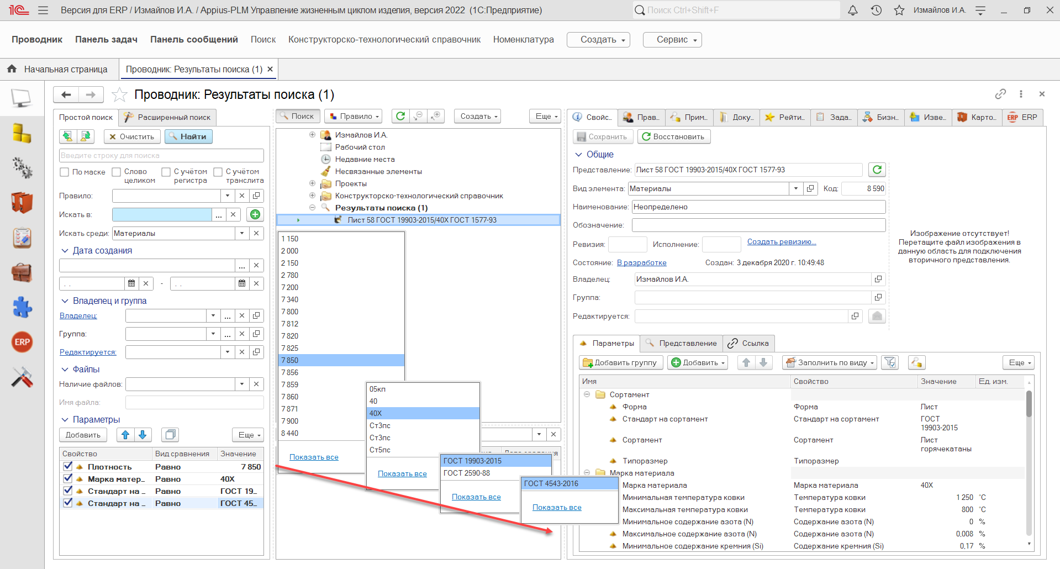Open Искать среди dropdown arrow
Viewport: 1060px width, 569px height.
click(242, 233)
